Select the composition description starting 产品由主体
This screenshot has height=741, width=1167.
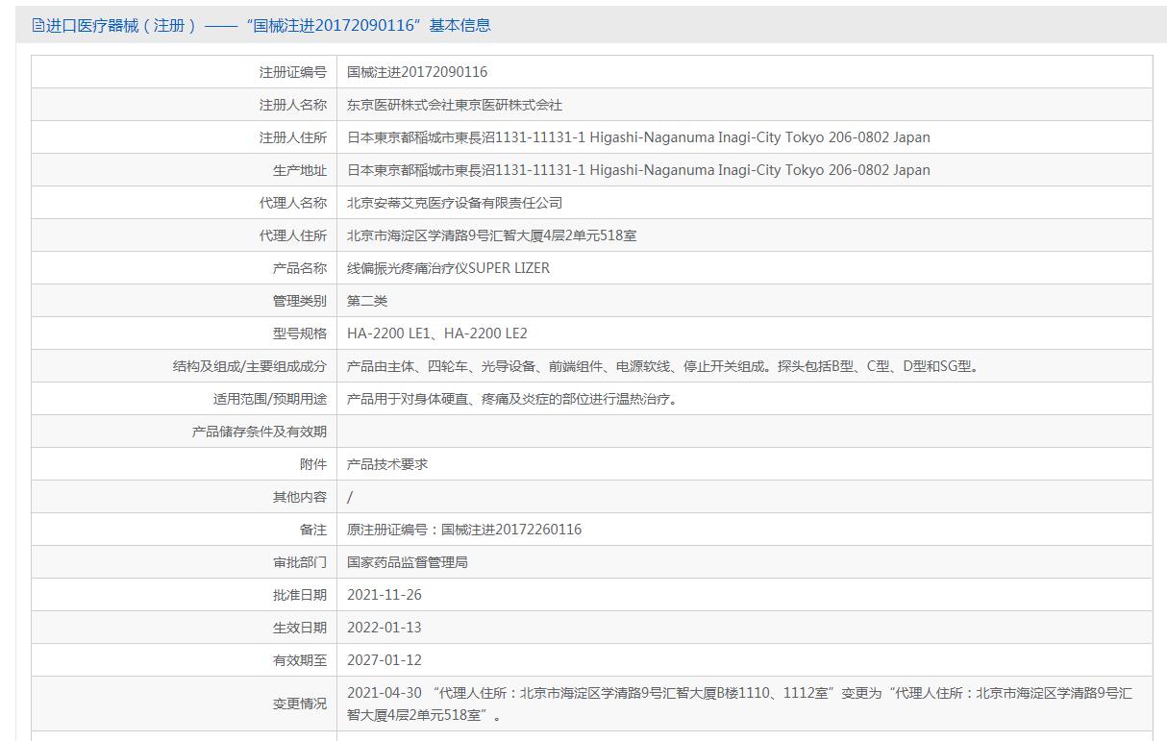coord(665,366)
